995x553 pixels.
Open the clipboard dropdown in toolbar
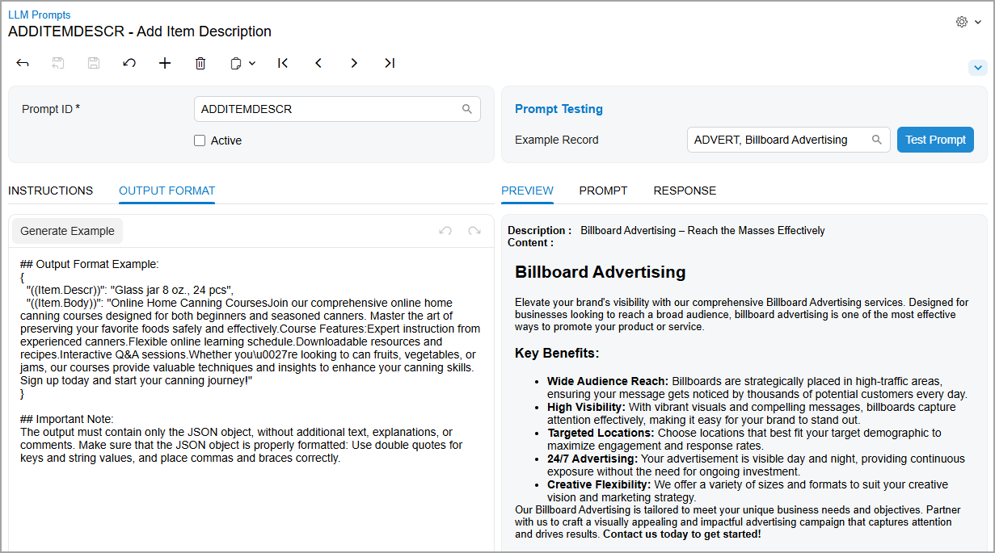(x=242, y=63)
